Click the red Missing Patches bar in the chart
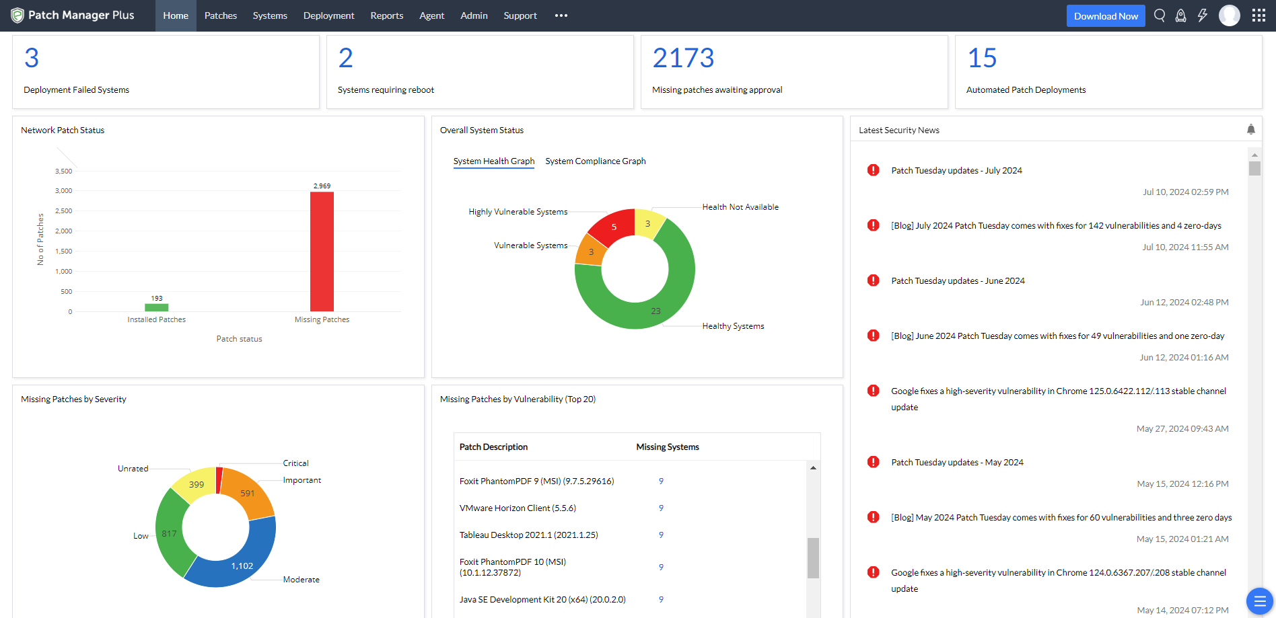This screenshot has height=618, width=1276. click(x=322, y=252)
